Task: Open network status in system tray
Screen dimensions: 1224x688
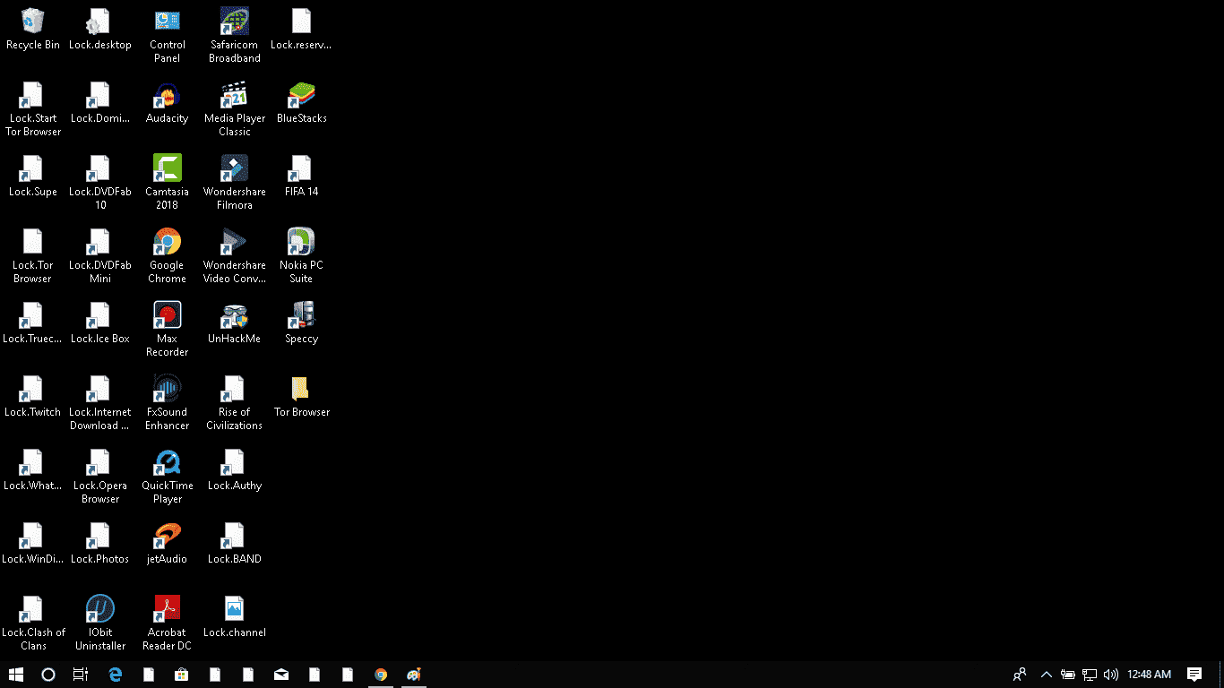Action: point(1090,675)
